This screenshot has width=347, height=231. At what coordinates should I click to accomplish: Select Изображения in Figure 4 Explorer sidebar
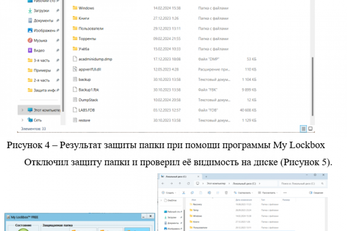[x=41, y=30]
